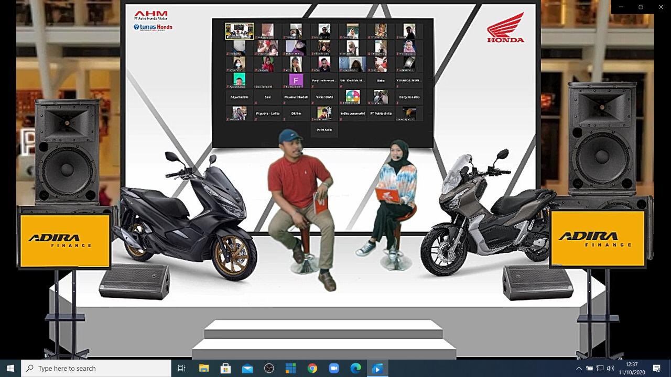Screen dimensions: 671x377
Task: Launch OBS Studio from the taskbar
Action: click(269, 368)
